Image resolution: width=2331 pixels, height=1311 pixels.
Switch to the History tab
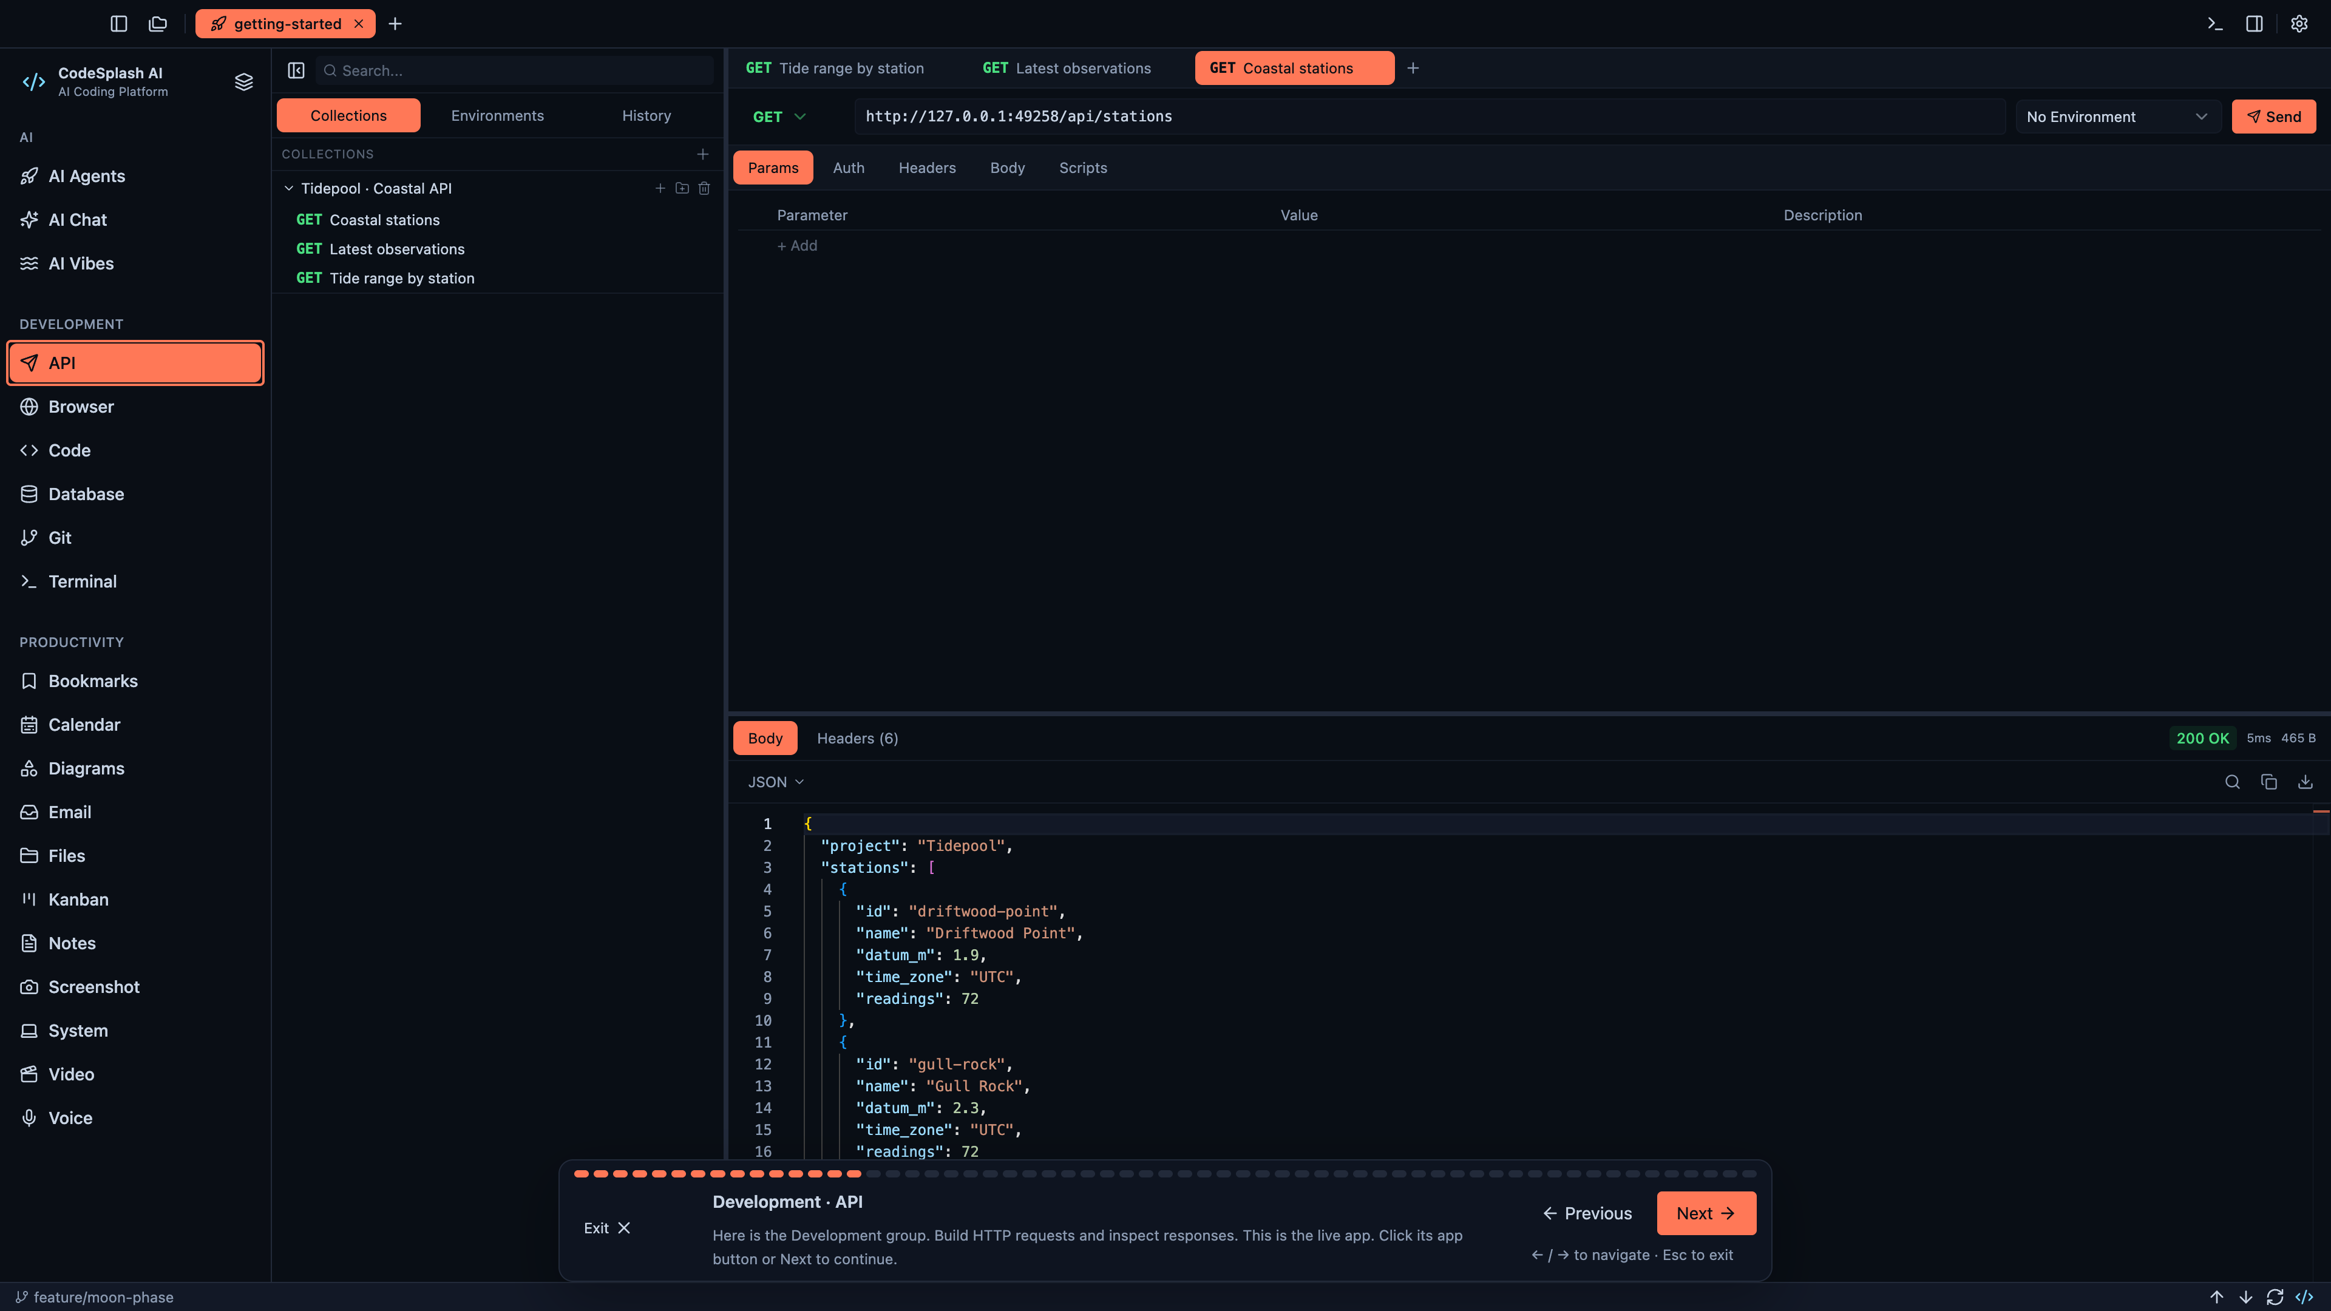coord(646,116)
